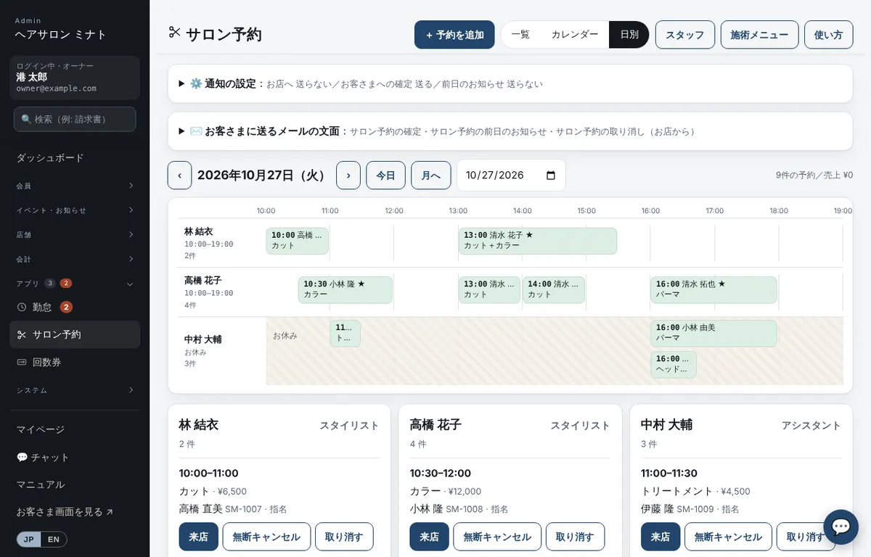Open 高橋 花子's 13:00 清水 カット booking
The width and height of the screenshot is (871, 557).
(490, 289)
